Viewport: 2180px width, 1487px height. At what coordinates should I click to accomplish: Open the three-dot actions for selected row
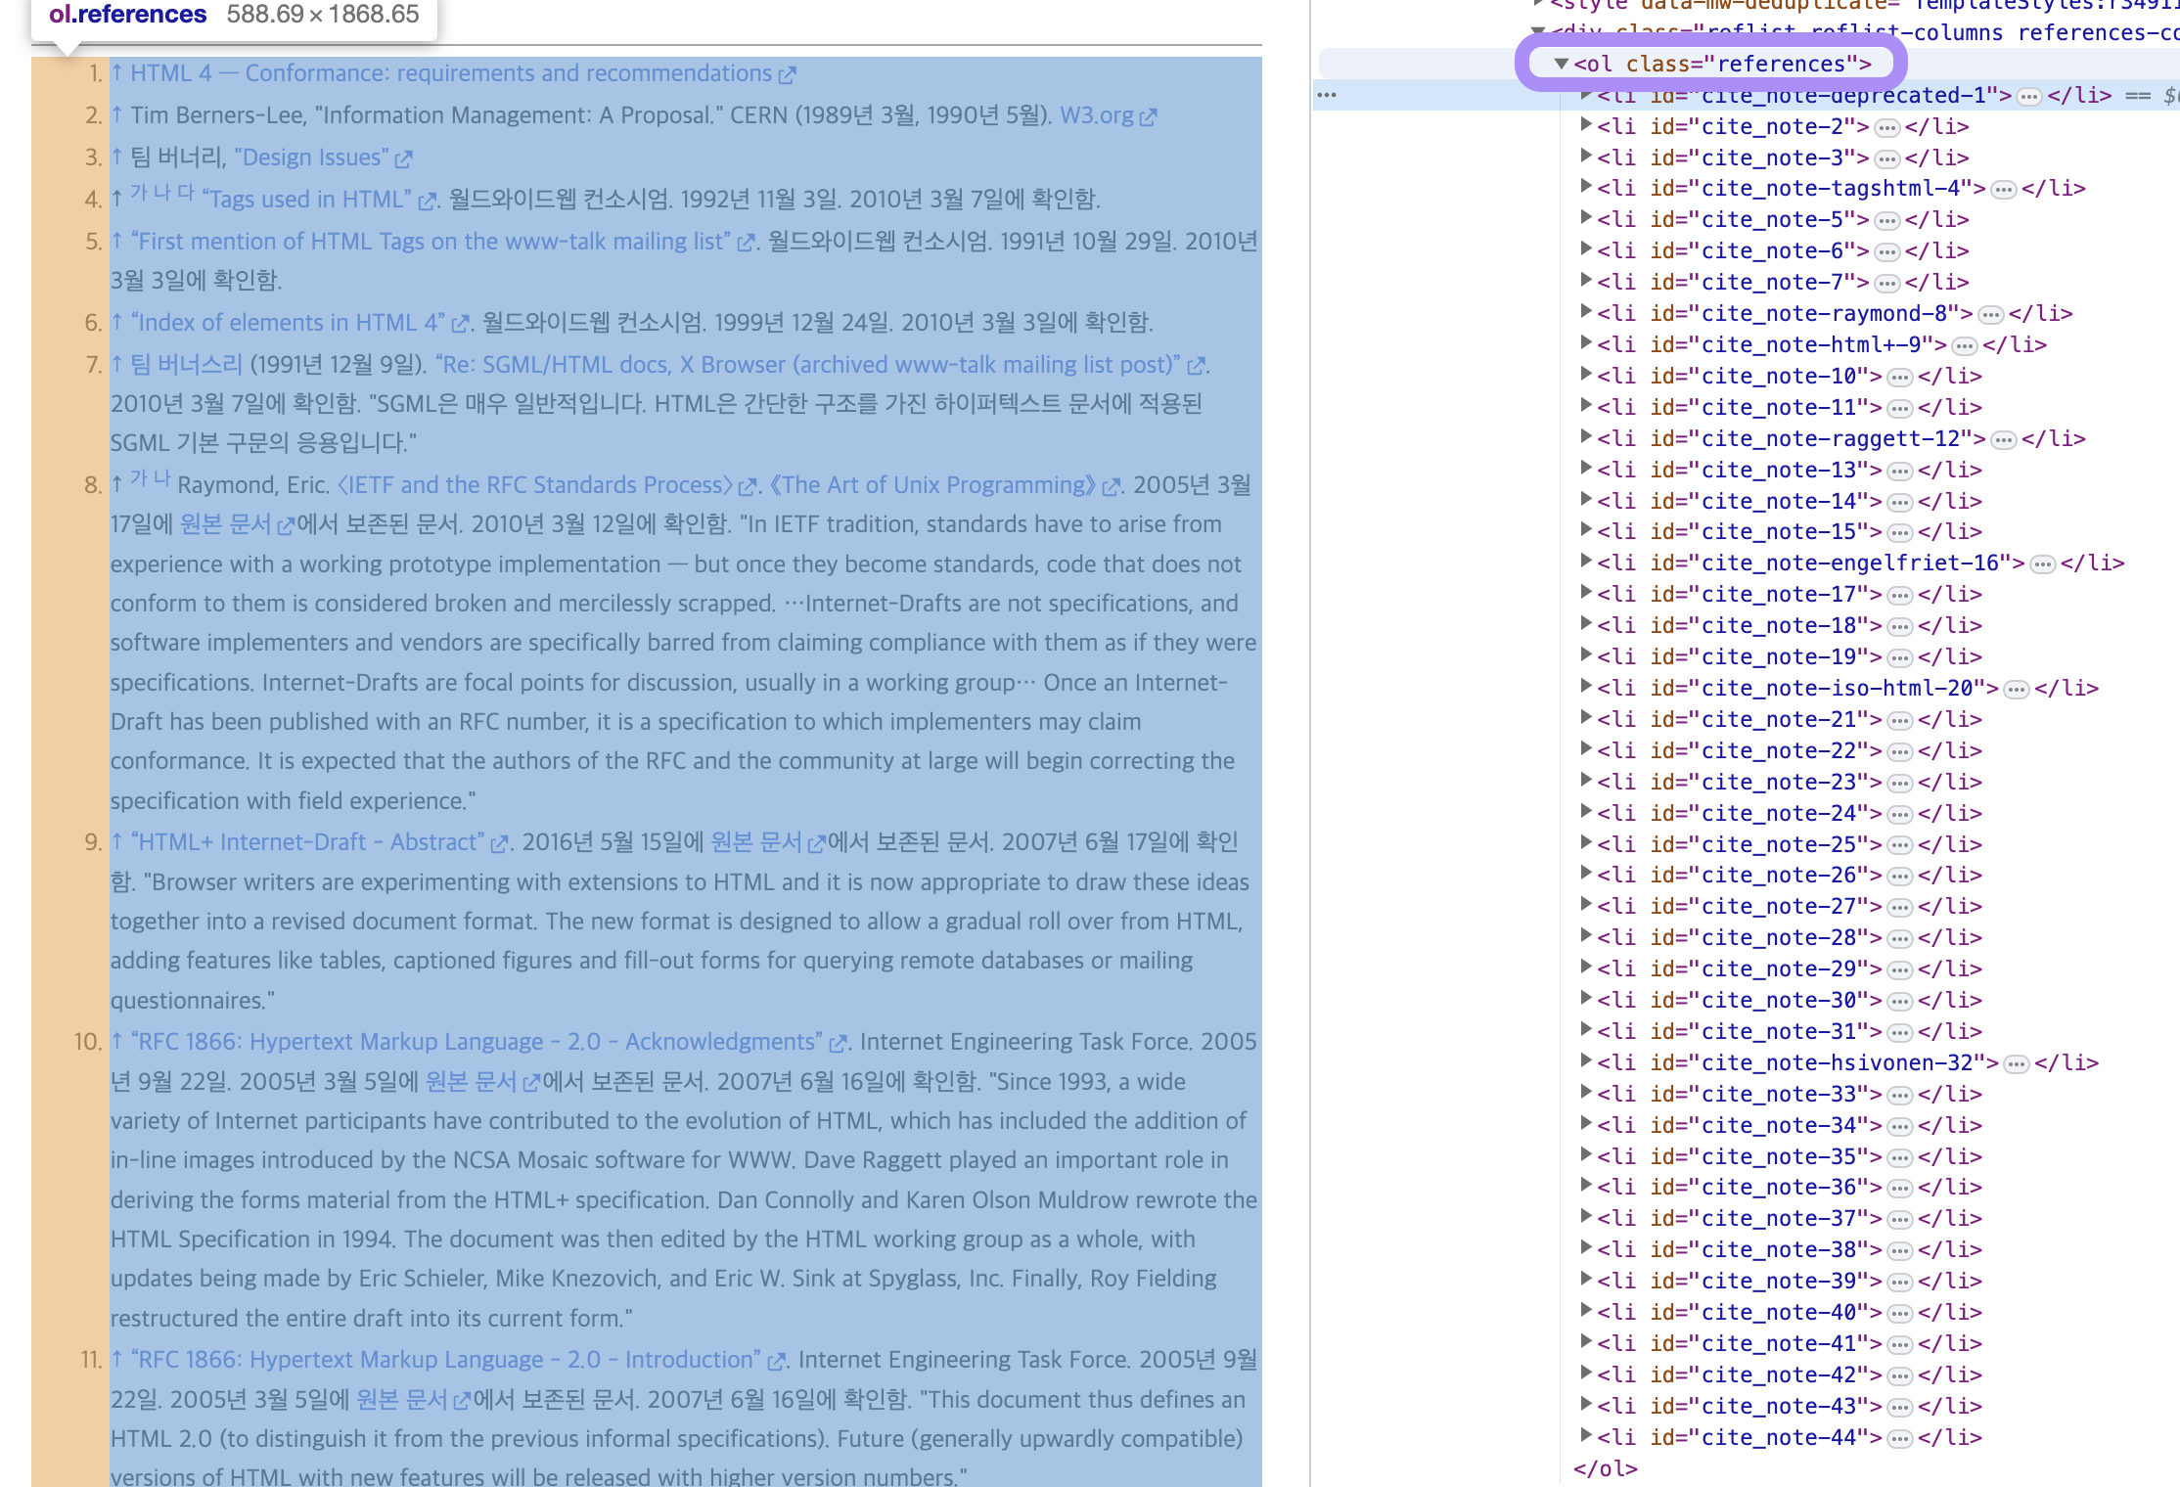[1327, 95]
